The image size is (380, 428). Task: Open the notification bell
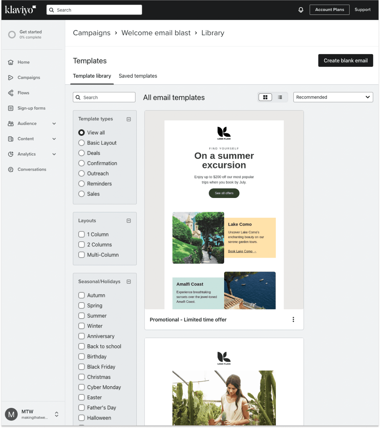(x=301, y=10)
